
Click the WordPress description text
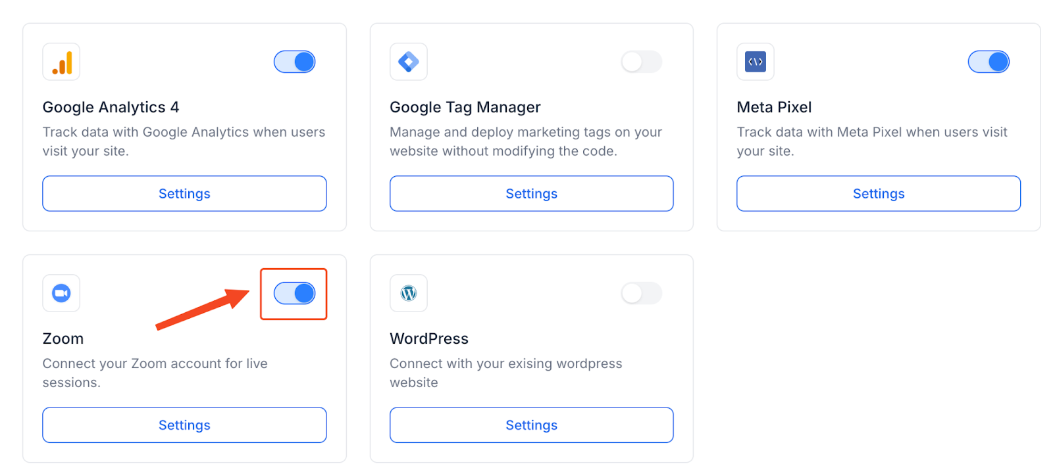click(505, 373)
